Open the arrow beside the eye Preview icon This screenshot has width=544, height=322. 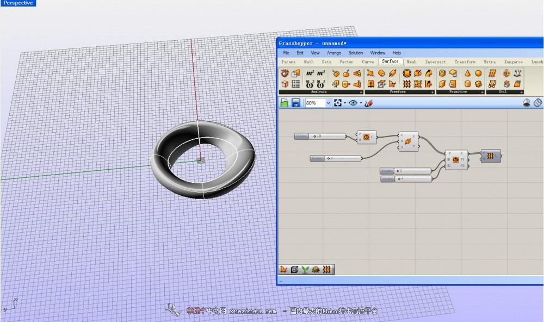(361, 103)
